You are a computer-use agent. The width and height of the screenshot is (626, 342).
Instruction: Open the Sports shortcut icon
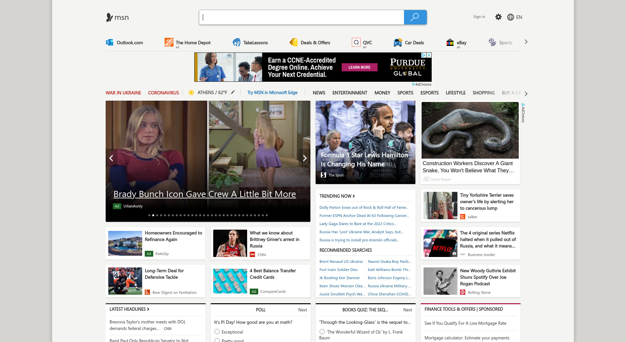492,42
